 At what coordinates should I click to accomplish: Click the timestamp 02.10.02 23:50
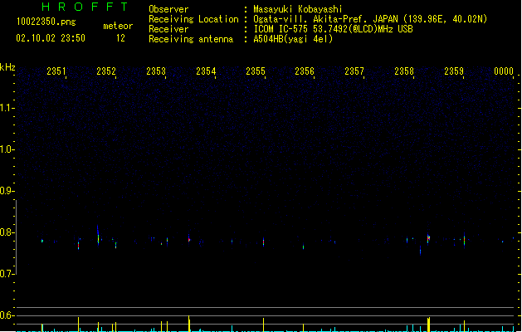point(51,38)
